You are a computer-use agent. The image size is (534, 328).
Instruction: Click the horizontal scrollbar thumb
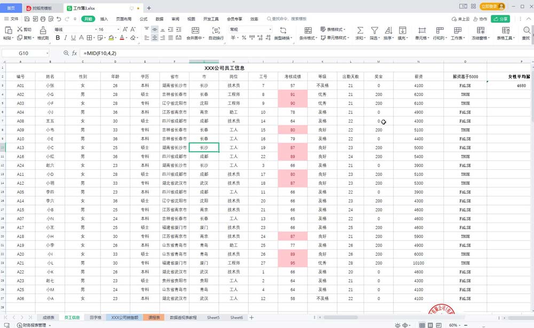click(340, 317)
